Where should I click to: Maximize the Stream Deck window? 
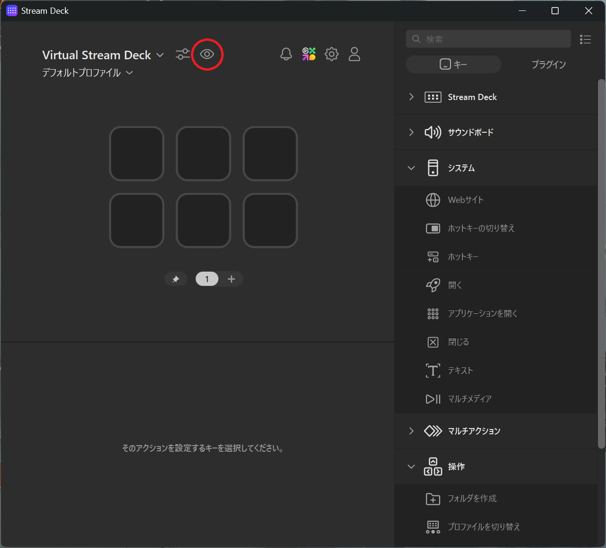point(555,11)
